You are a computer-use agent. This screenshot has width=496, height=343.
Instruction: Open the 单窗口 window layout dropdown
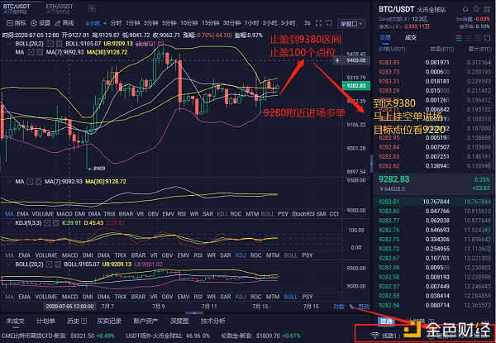tap(351, 24)
